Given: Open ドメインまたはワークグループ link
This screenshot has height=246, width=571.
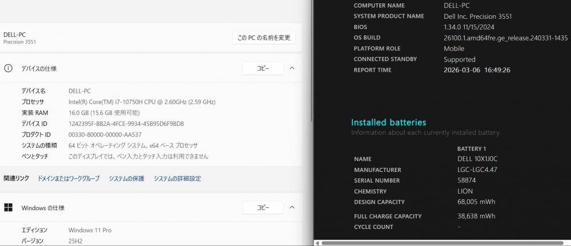Looking at the screenshot, I should pyautogui.click(x=69, y=178).
